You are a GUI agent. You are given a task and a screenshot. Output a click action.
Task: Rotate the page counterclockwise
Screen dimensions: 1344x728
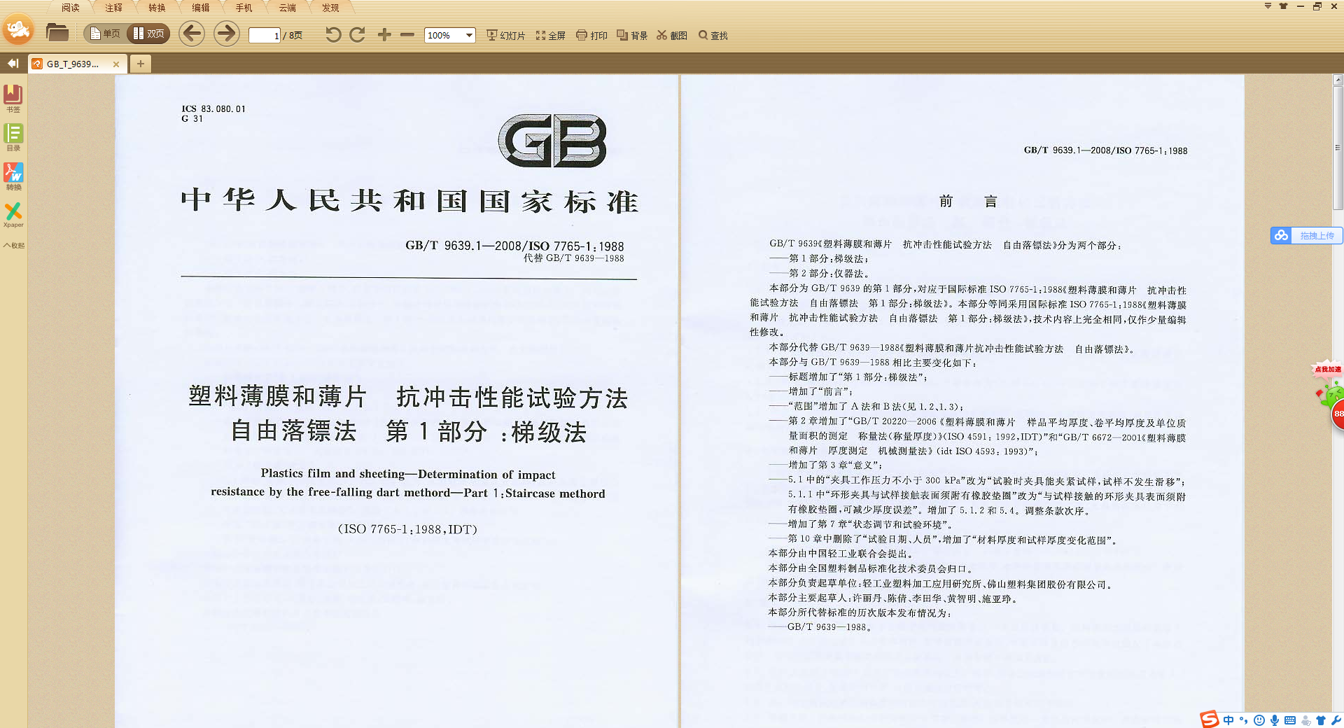tap(333, 35)
